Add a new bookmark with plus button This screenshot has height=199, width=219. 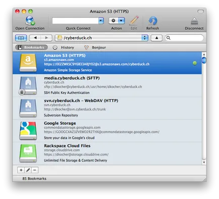tap(21, 170)
